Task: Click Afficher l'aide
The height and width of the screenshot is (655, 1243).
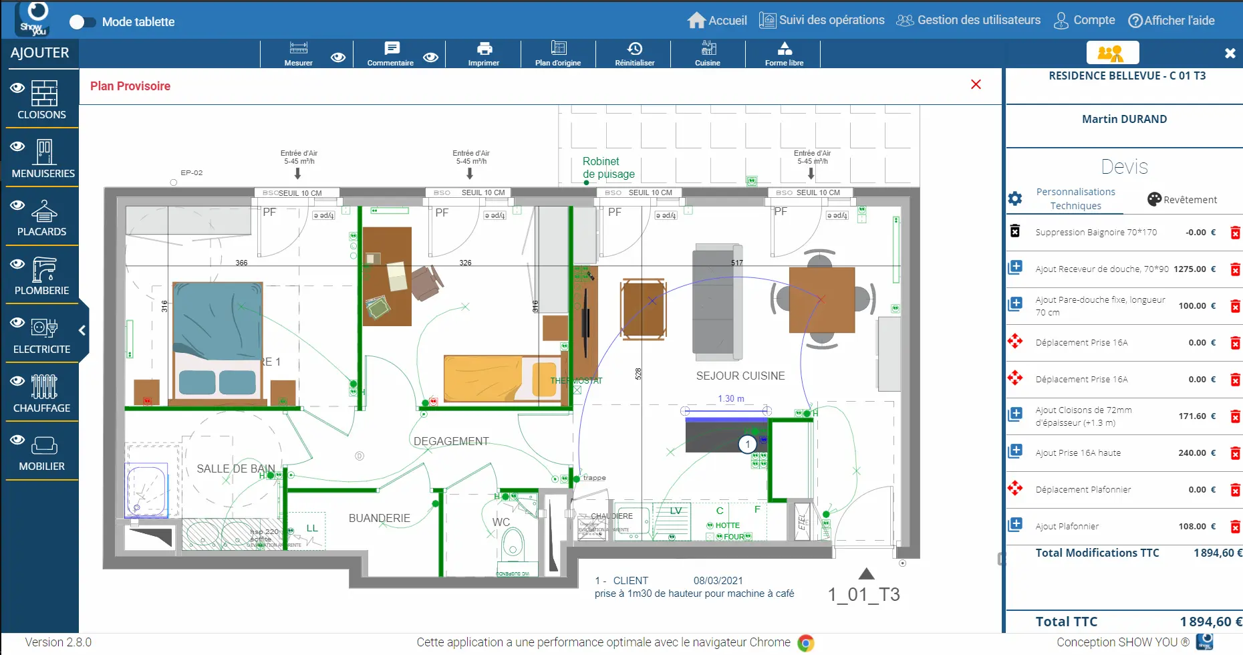Action: 1171,21
